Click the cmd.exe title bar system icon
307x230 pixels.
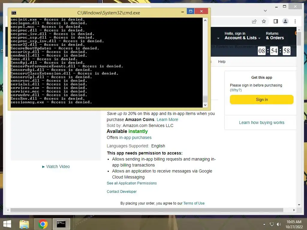tap(14, 13)
